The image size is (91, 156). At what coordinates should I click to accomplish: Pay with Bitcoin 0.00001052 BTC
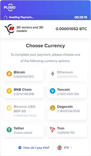(x=24, y=74)
